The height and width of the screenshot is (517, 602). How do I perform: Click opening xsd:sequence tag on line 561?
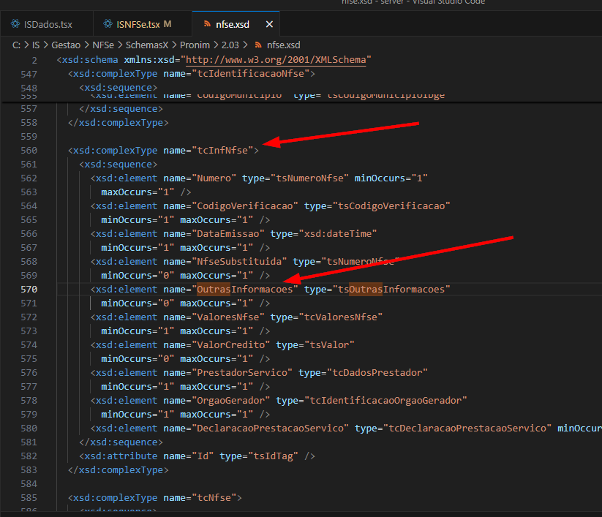(x=118, y=165)
